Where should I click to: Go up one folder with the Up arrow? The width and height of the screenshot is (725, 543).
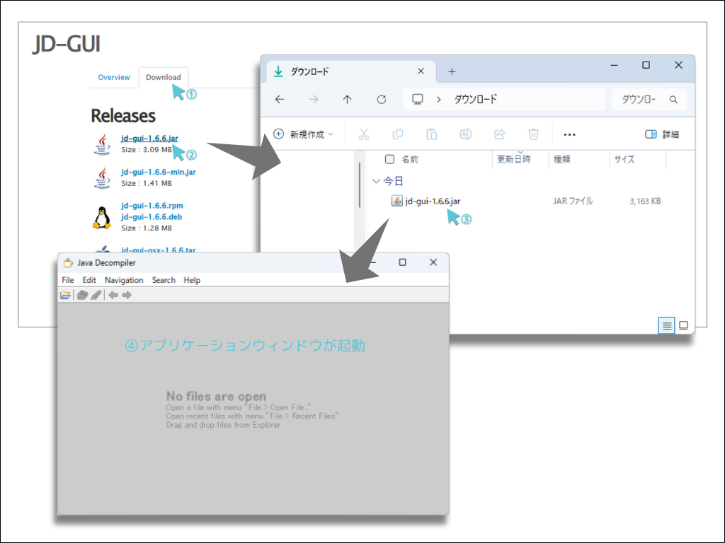(x=347, y=100)
